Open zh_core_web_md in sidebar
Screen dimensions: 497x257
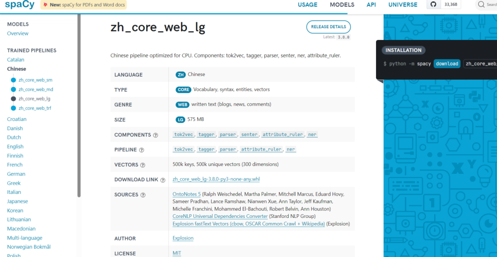tap(36, 90)
